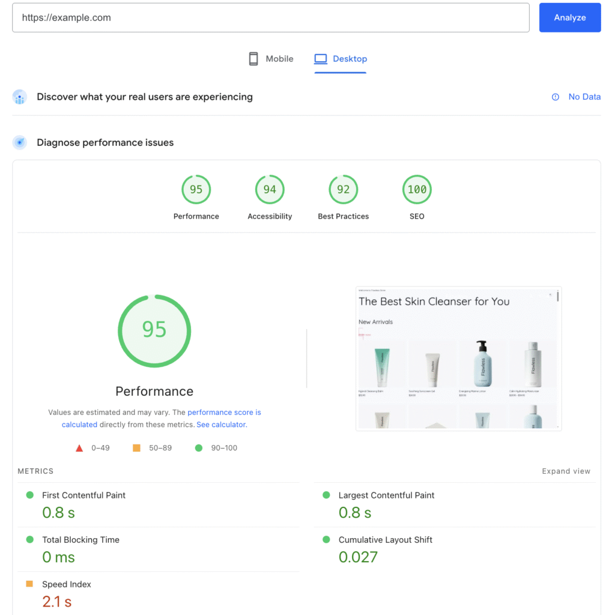The width and height of the screenshot is (615, 615).
Task: Click the red triangle for 0–49 range
Action: (x=79, y=447)
